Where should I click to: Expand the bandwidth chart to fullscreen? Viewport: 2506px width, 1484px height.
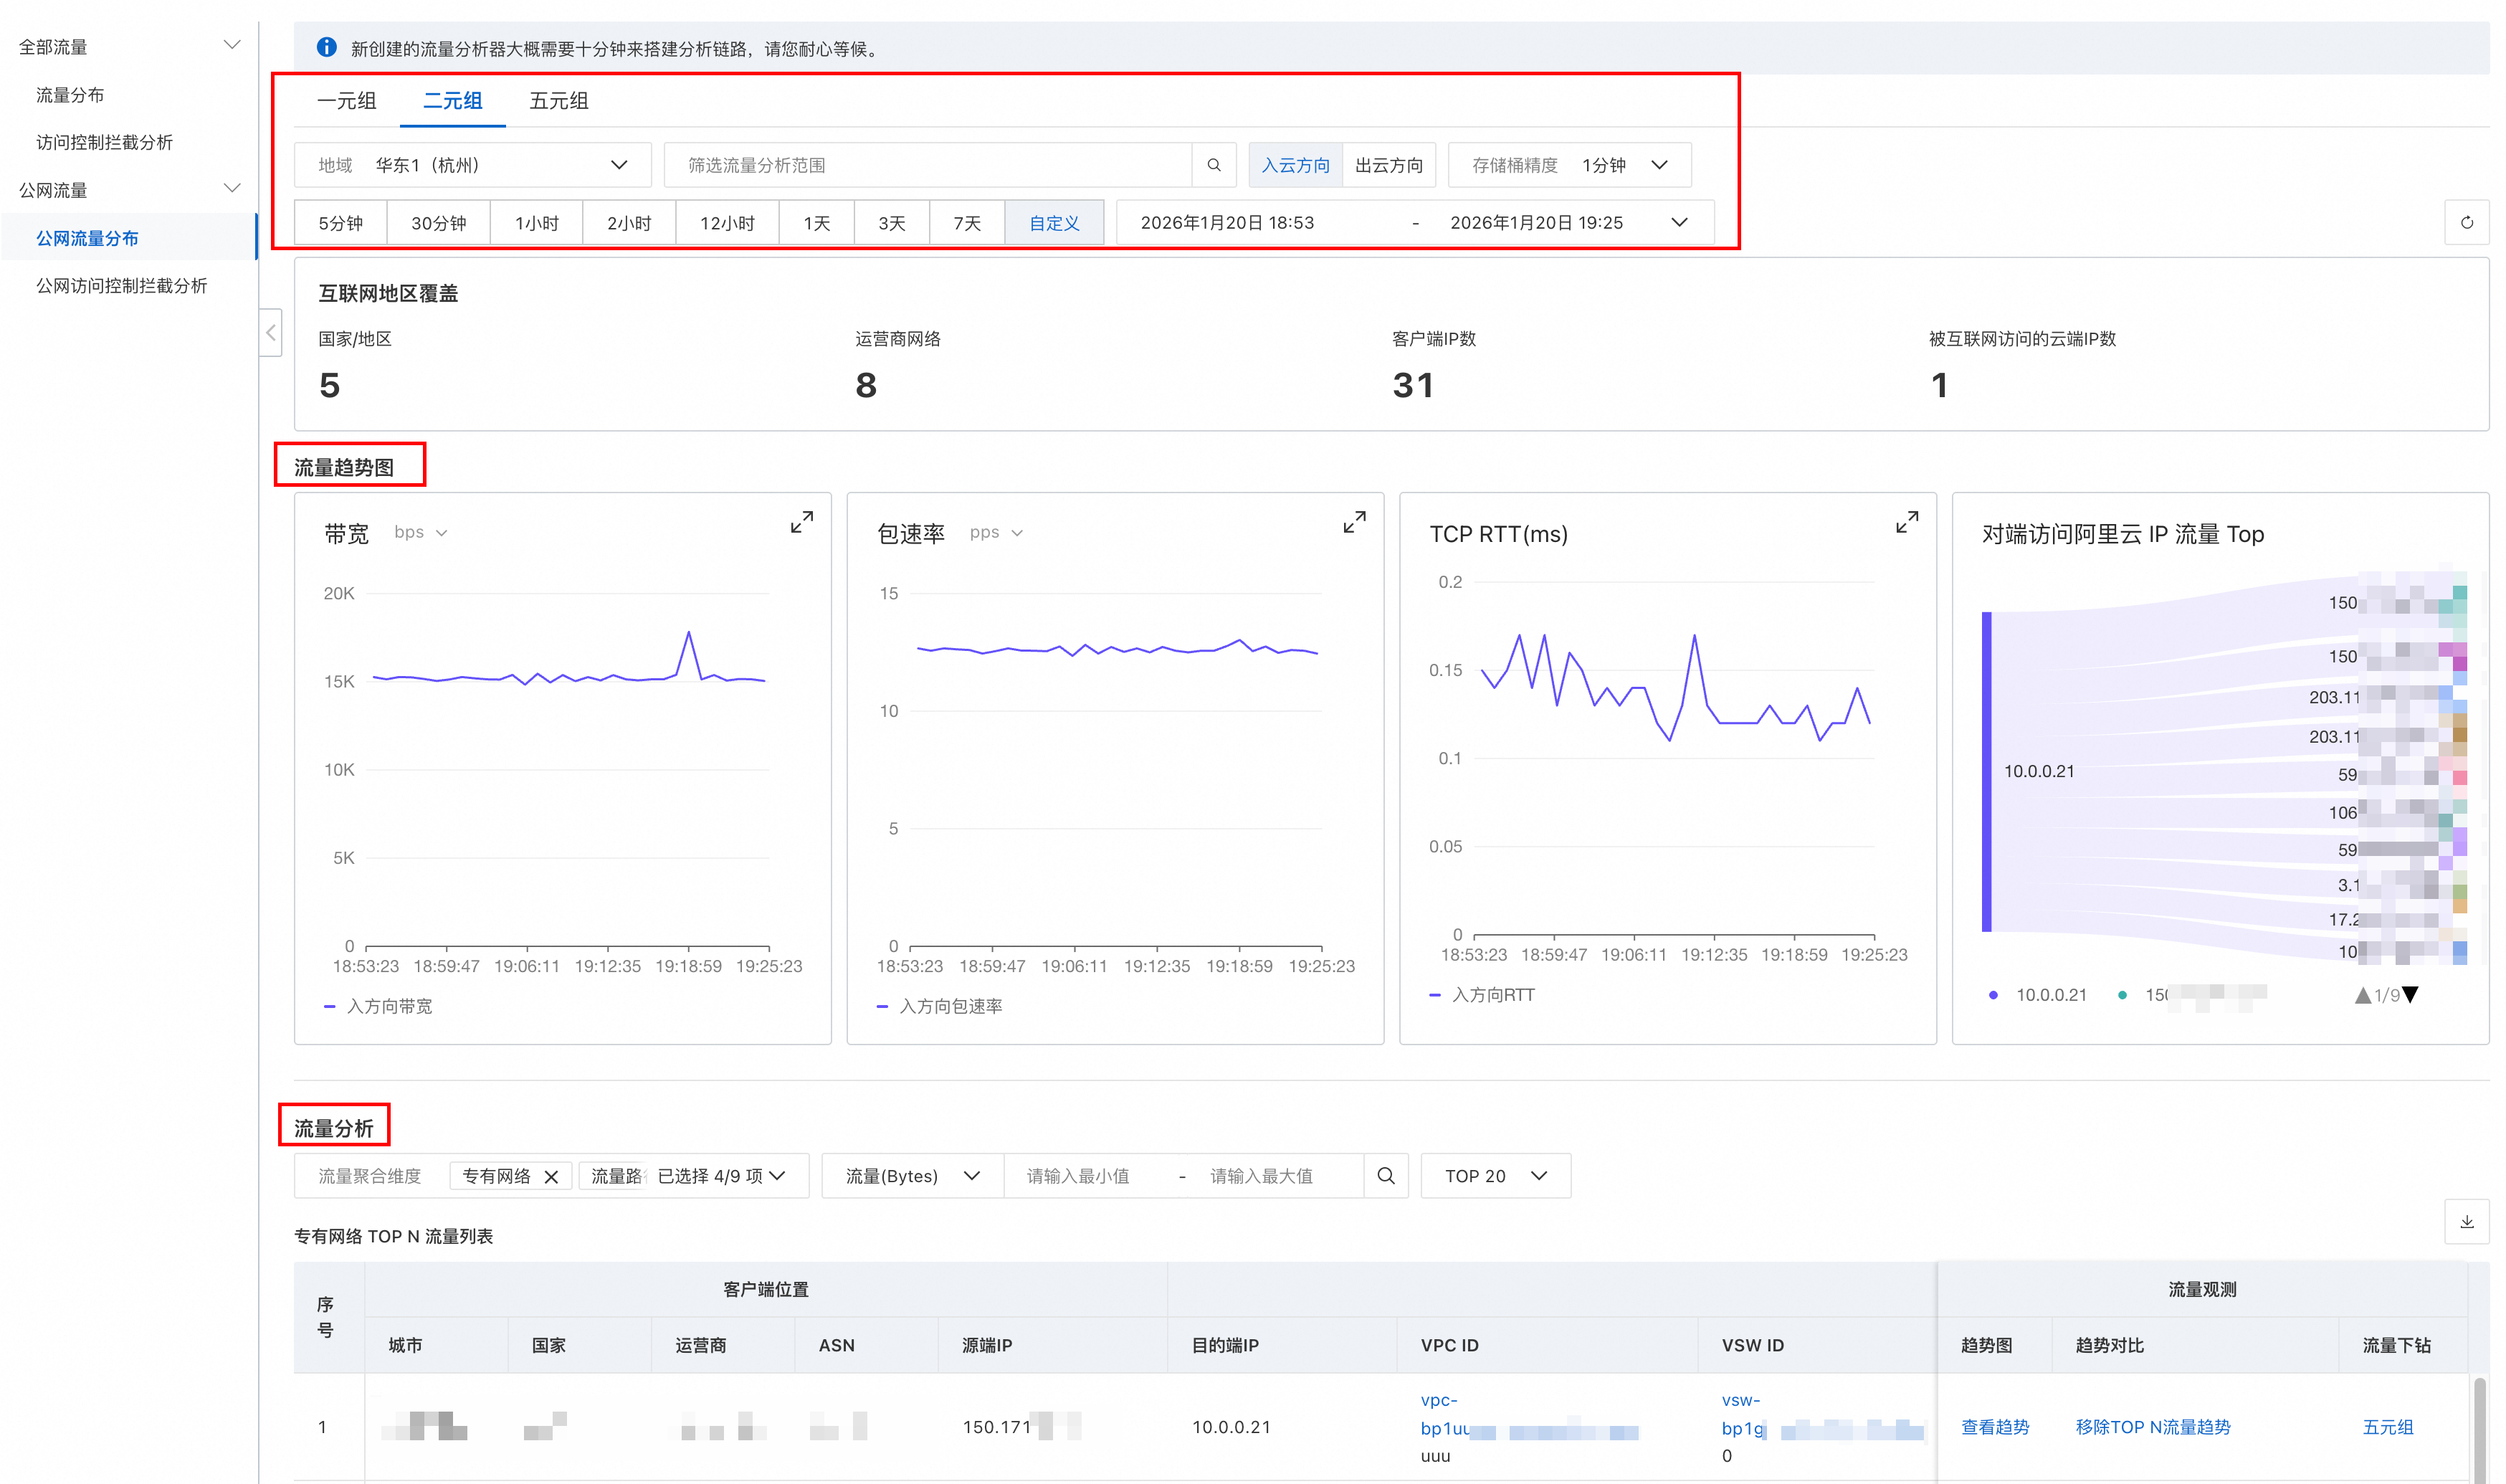point(801,522)
